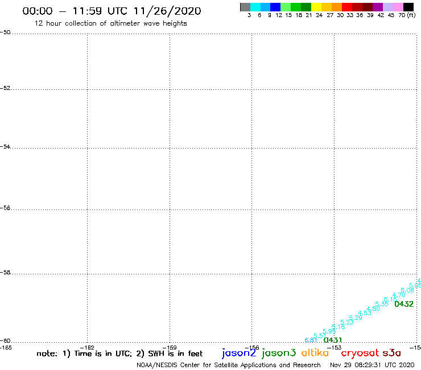Click the jason2 satellite legend label
The width and height of the screenshot is (421, 370).
click(239, 353)
